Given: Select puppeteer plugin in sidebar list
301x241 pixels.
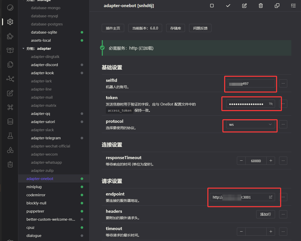Looking at the screenshot, I should 35,211.
